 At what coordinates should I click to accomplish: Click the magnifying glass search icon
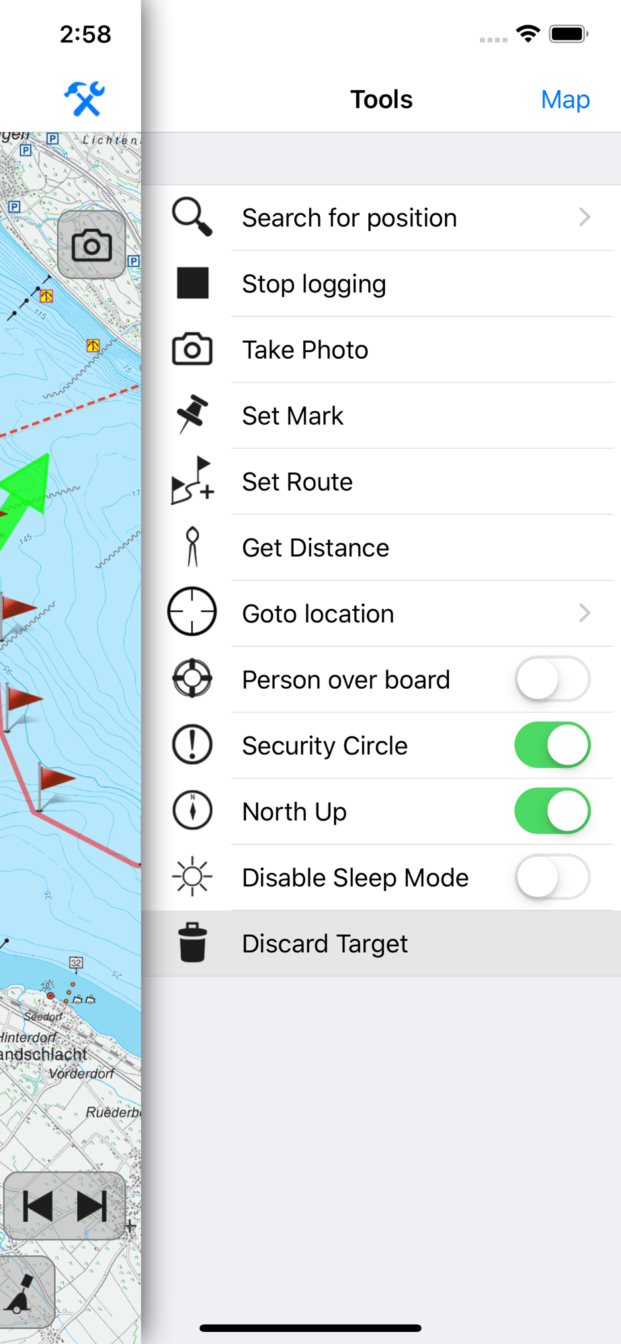click(192, 217)
